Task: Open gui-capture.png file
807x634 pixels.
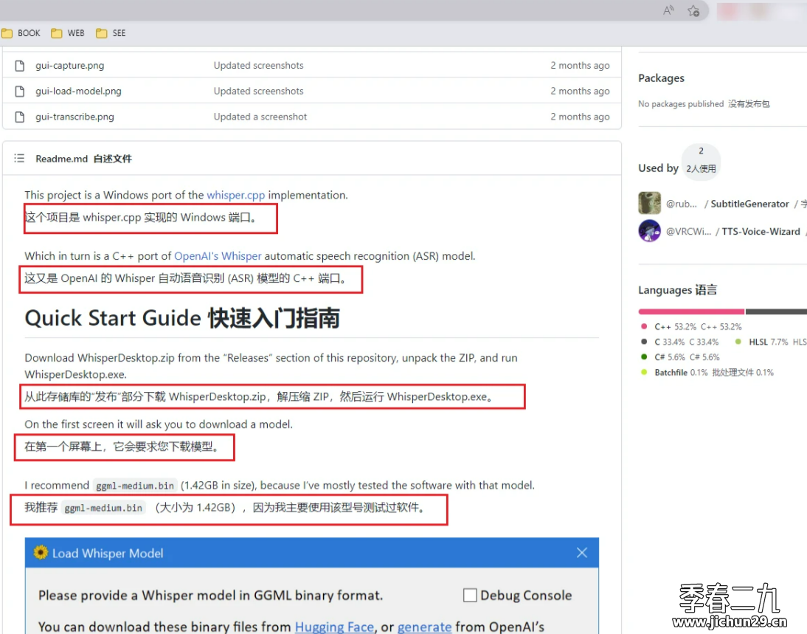Action: click(69, 66)
